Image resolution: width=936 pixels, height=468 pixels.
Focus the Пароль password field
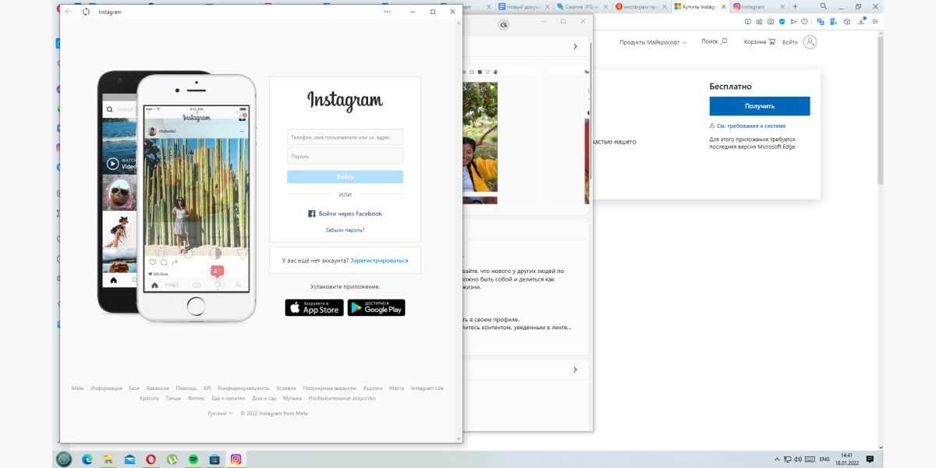coord(345,156)
